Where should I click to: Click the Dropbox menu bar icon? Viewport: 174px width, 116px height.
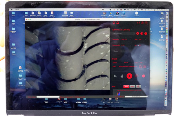[x=103, y=10]
